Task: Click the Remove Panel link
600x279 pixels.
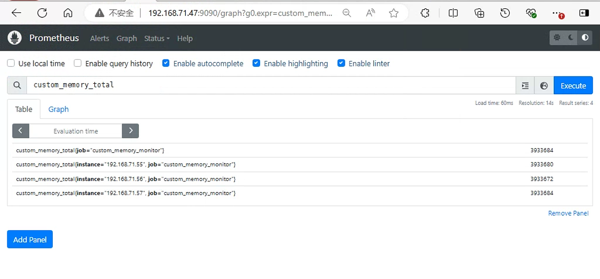Action: coord(568,213)
